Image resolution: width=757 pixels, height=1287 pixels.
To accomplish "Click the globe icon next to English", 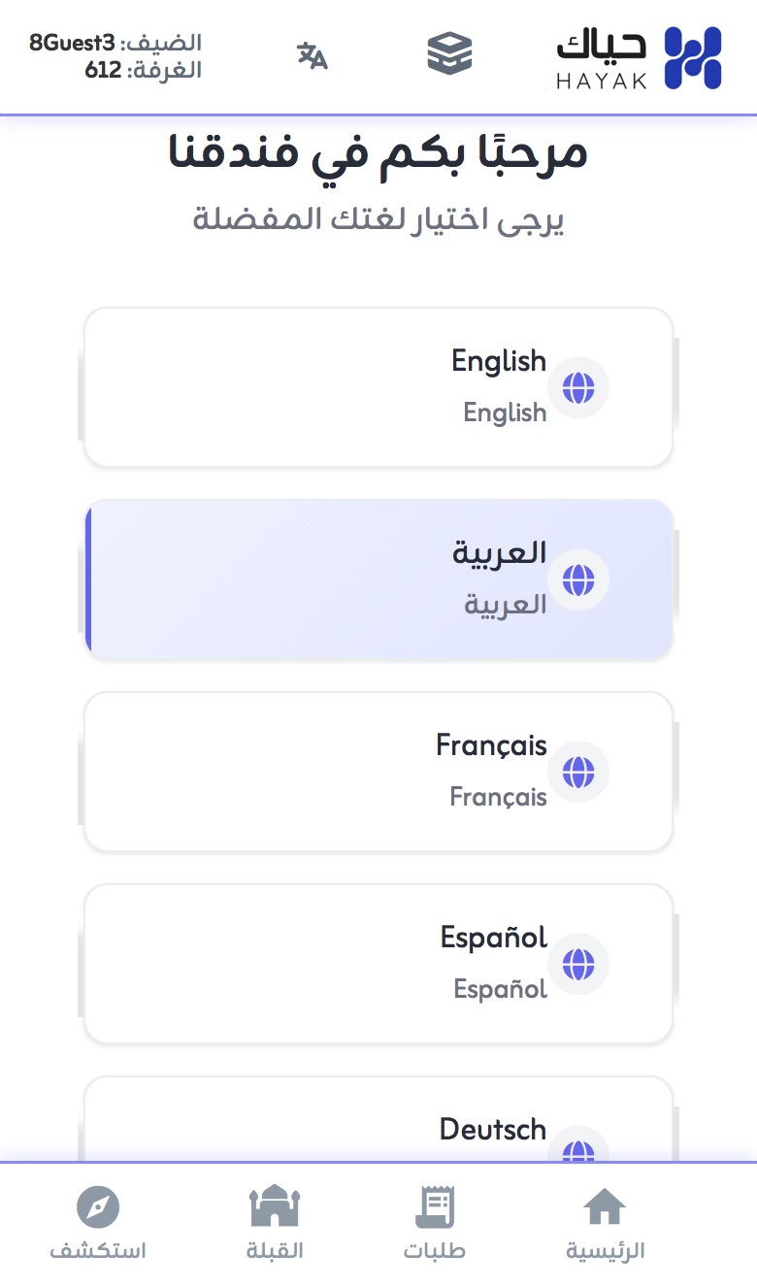I will tap(578, 386).
